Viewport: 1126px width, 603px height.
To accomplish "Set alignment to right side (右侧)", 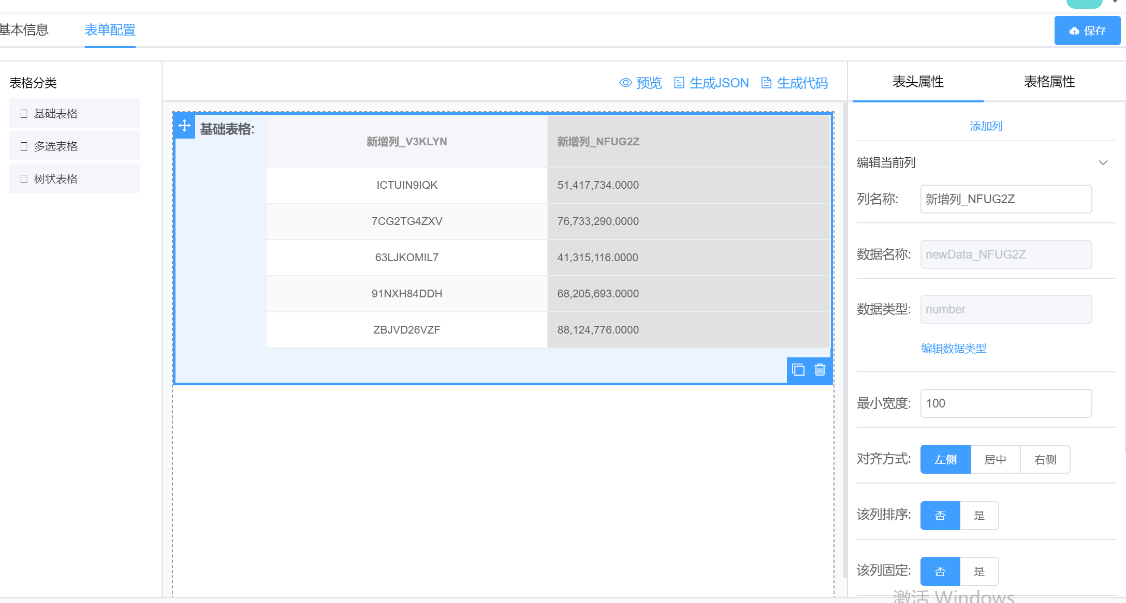I will click(x=1045, y=459).
